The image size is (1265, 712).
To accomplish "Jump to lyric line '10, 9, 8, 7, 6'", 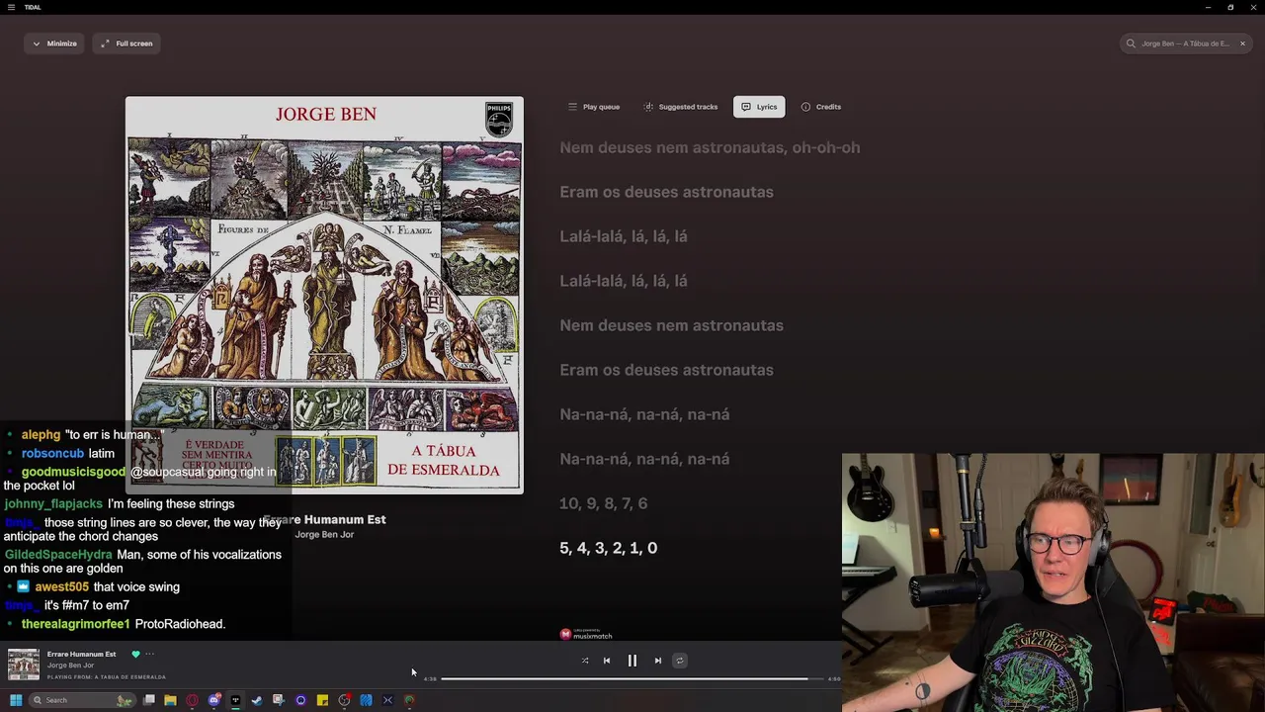I will 603,503.
